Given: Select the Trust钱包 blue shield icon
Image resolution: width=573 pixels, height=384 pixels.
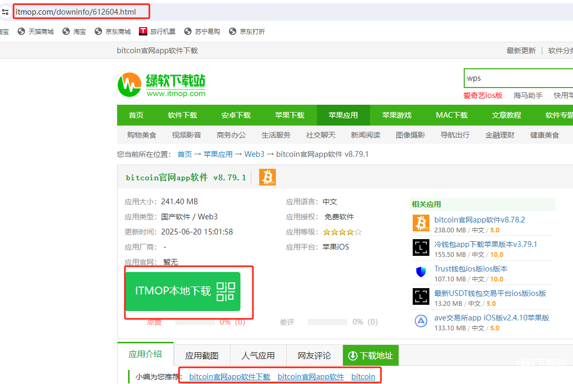Looking at the screenshot, I should coord(421,272).
